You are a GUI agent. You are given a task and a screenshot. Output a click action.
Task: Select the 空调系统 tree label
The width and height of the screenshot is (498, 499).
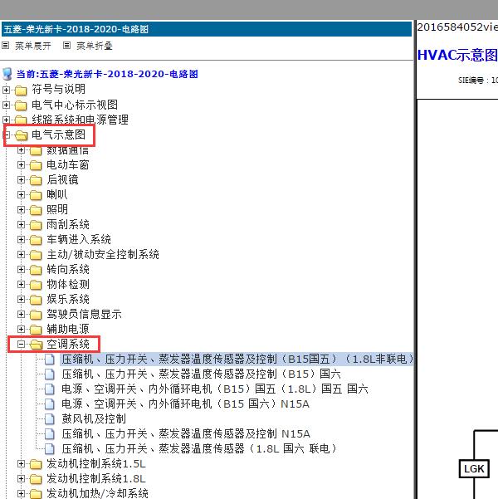68,344
